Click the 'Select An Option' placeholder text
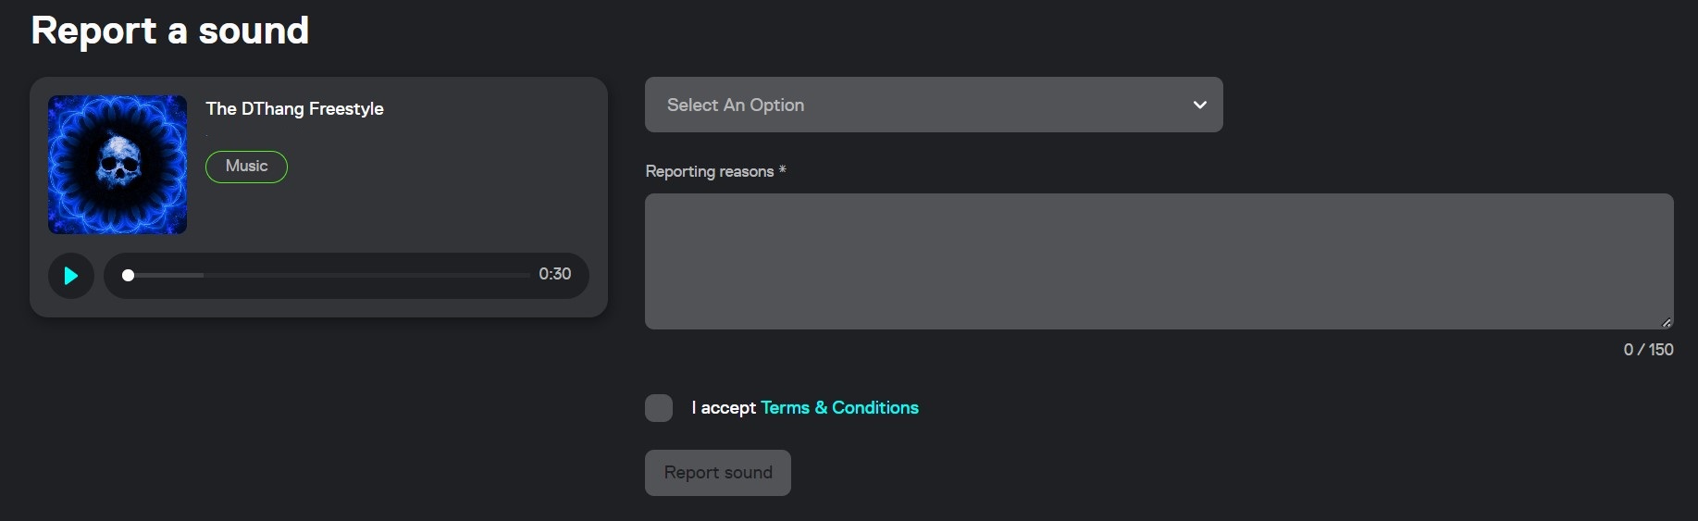 click(736, 105)
